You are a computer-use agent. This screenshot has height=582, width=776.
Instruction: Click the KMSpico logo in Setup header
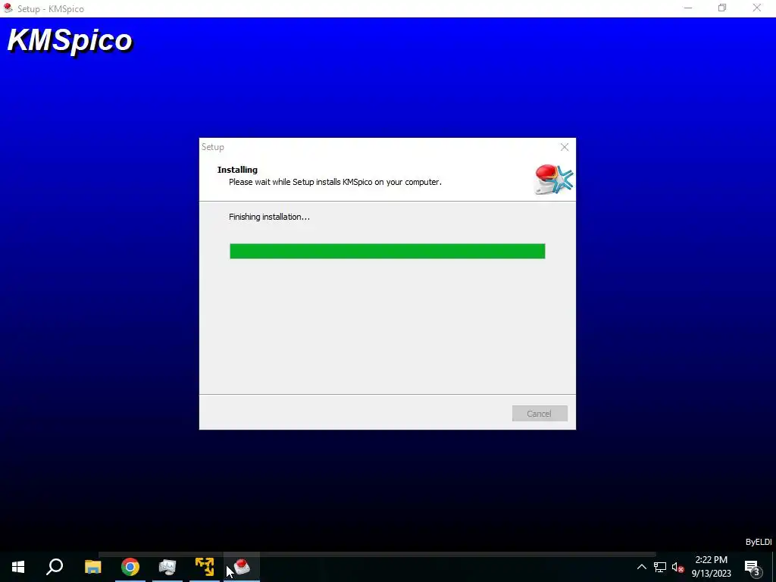(554, 179)
